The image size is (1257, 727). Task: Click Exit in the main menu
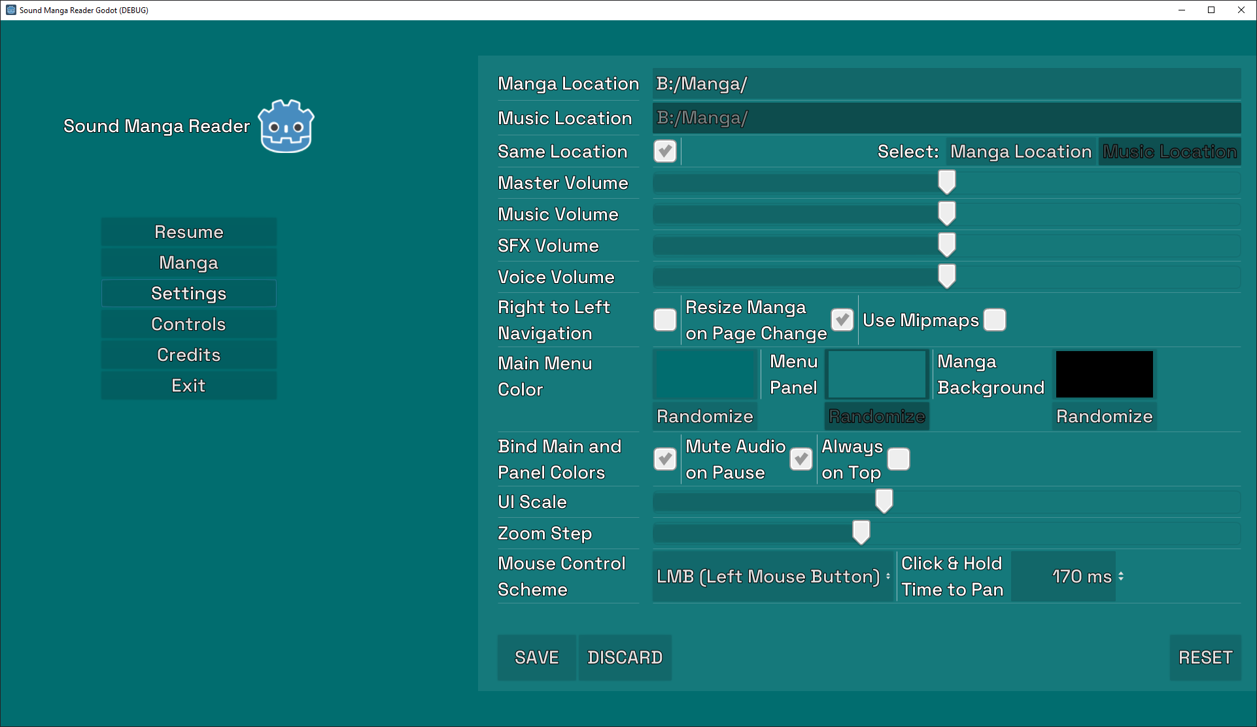[189, 386]
